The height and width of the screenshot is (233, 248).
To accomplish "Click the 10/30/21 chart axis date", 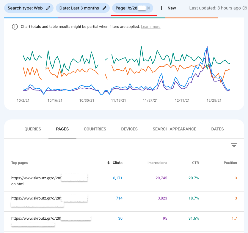I will tap(87, 100).
